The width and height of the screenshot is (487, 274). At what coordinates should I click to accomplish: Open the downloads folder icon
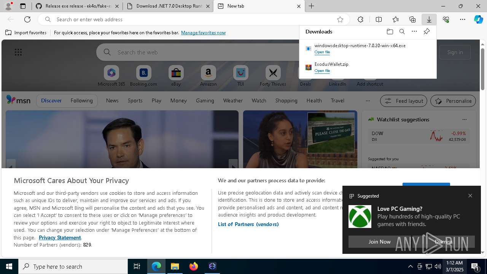pyautogui.click(x=390, y=32)
